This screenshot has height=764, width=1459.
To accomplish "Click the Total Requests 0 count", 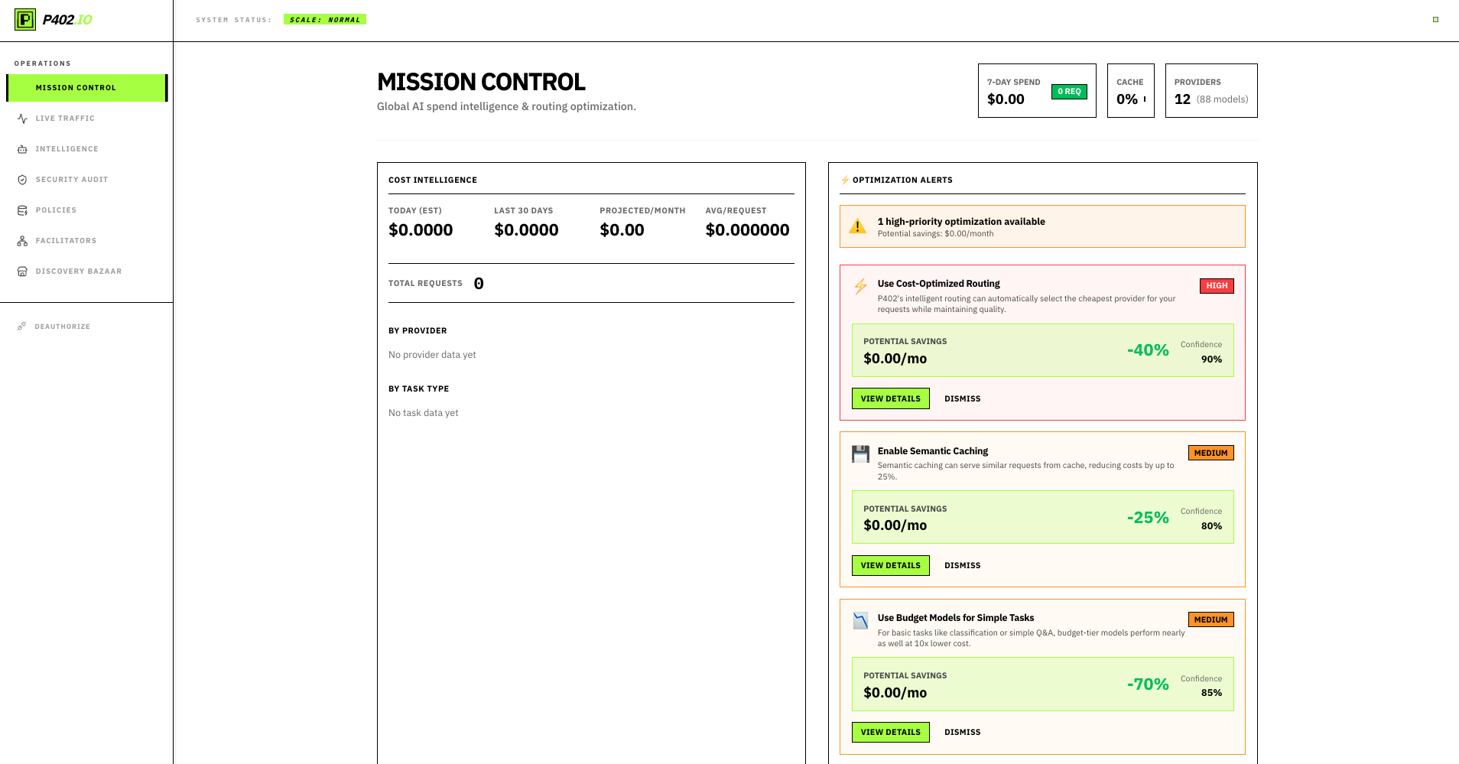I will [x=479, y=284].
